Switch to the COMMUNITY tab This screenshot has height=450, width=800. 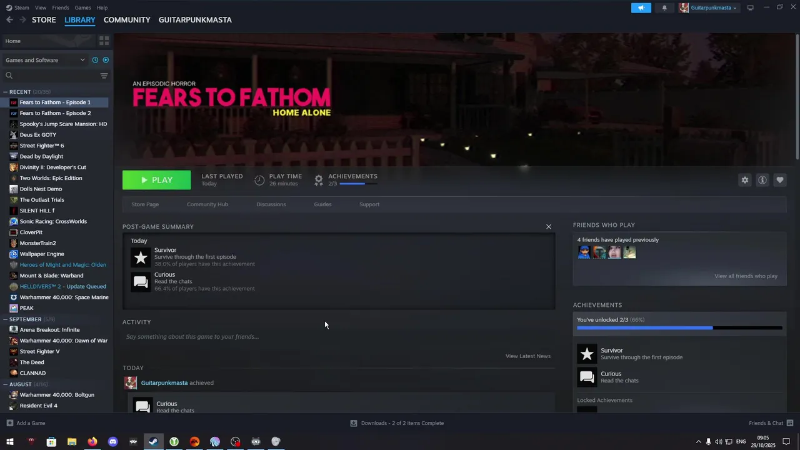pos(127,20)
